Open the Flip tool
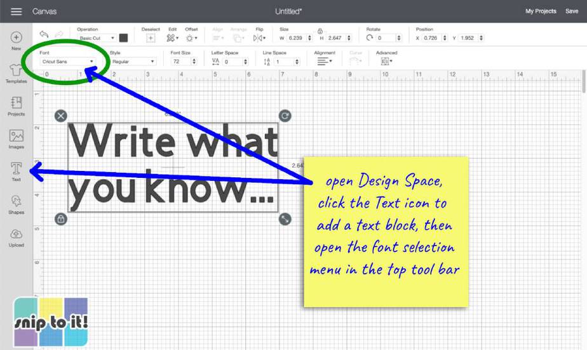This screenshot has width=587, height=350. pyautogui.click(x=259, y=38)
